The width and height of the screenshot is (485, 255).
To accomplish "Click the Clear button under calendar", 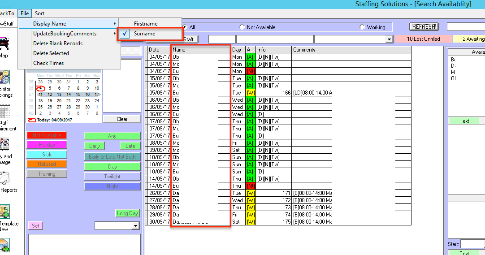I will 122,119.
